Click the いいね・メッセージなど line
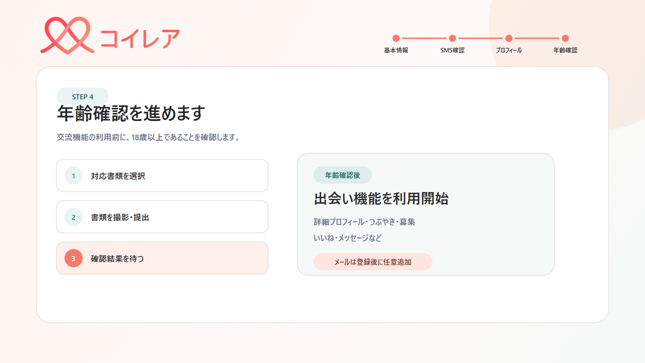This screenshot has height=363, width=645. click(348, 238)
